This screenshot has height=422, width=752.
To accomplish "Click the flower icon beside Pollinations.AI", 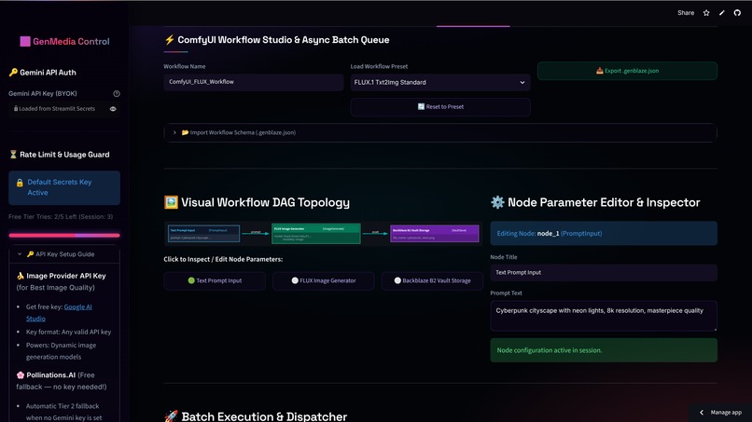I will click(x=21, y=375).
